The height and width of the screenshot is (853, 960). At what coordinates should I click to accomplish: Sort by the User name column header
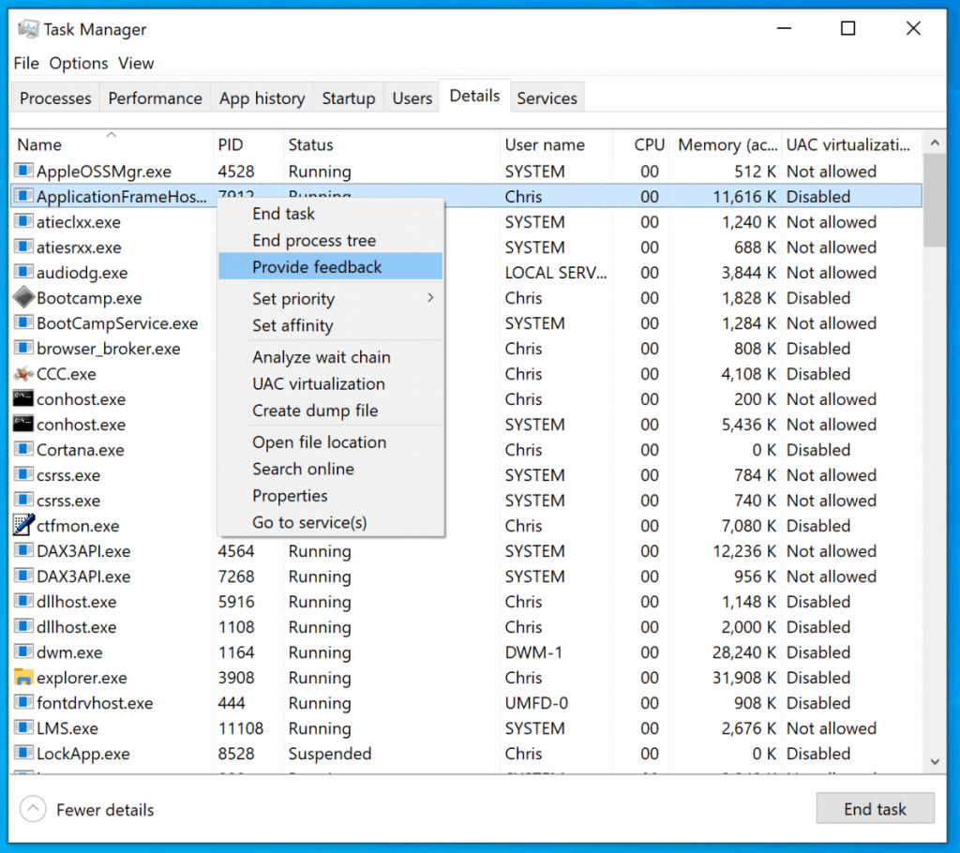tap(557, 144)
